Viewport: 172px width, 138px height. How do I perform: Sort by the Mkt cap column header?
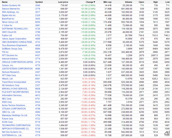click(107, 2)
